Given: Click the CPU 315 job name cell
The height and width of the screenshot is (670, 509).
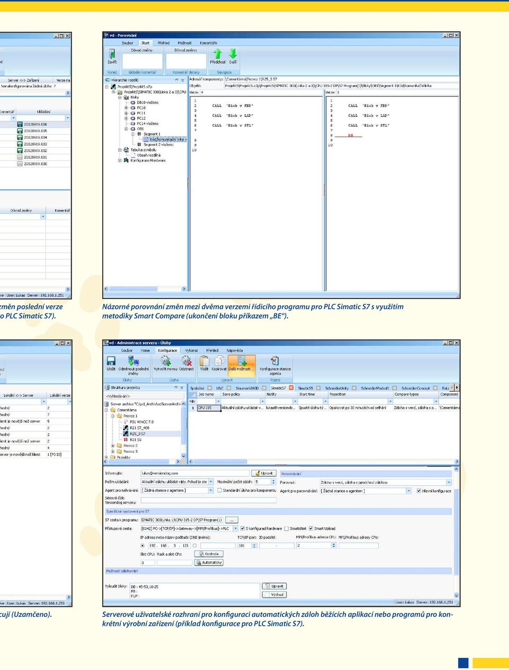Looking at the screenshot, I should pyautogui.click(x=208, y=408).
